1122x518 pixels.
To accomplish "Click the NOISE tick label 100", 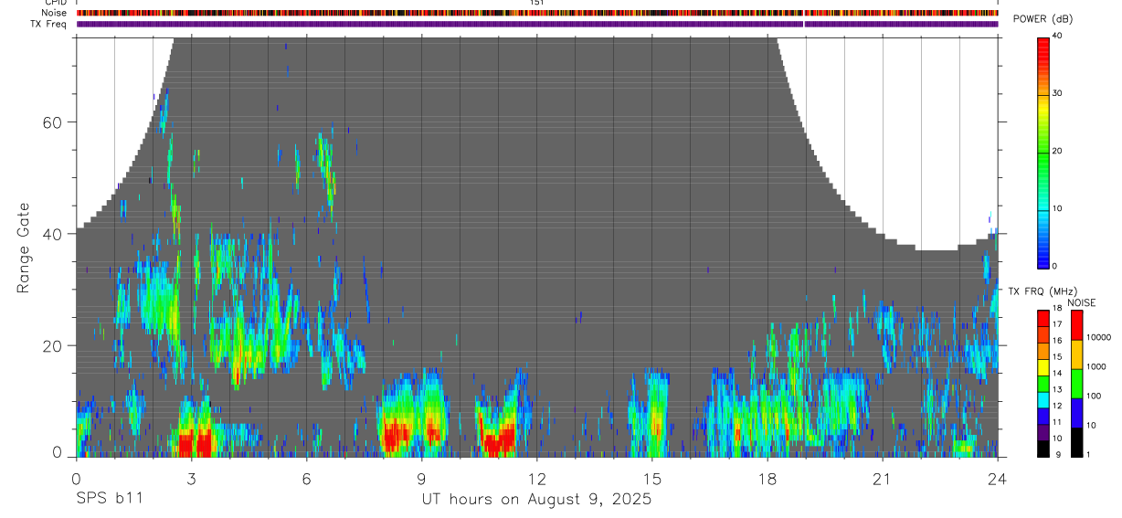I will (x=1095, y=396).
